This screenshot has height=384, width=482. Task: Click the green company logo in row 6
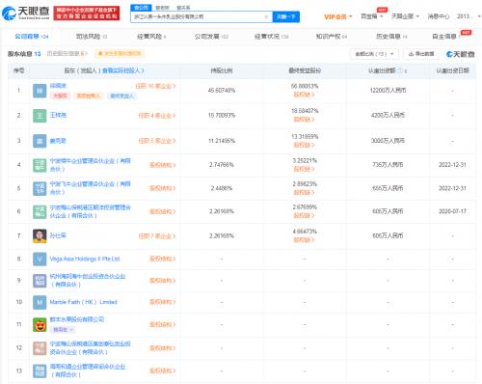click(x=40, y=211)
